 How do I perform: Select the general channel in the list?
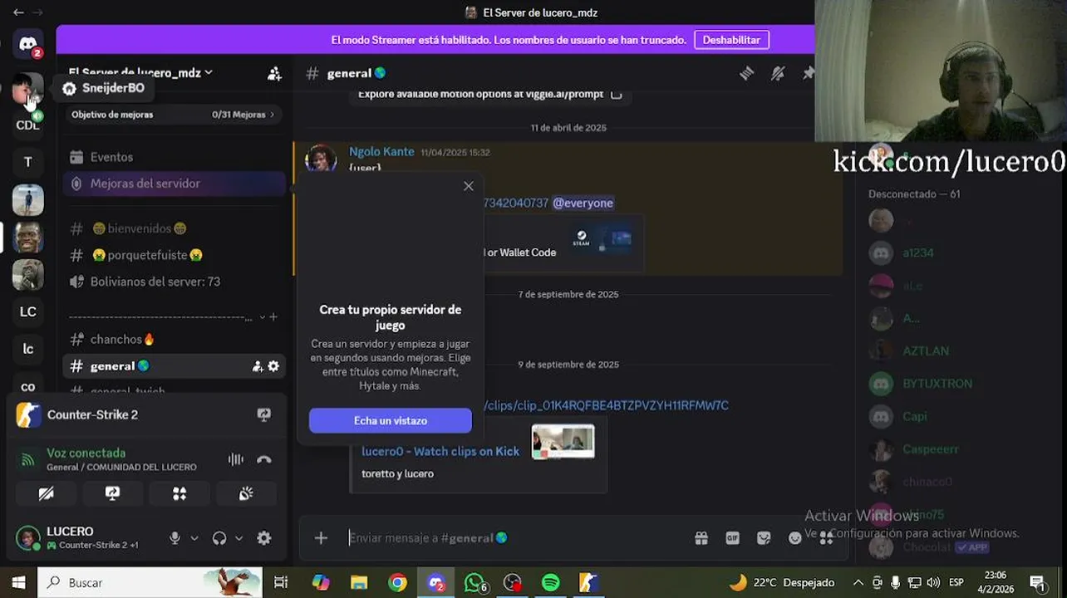(175, 365)
